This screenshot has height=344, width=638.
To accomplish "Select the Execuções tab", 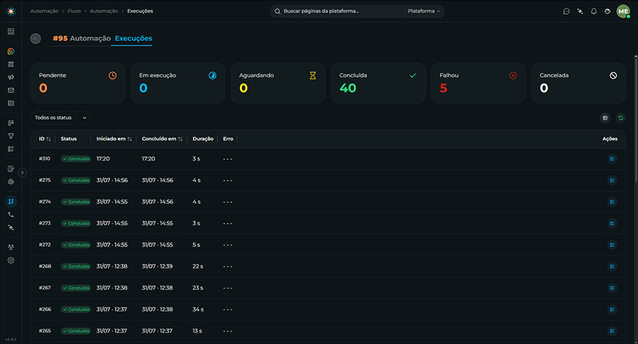I will pos(133,39).
